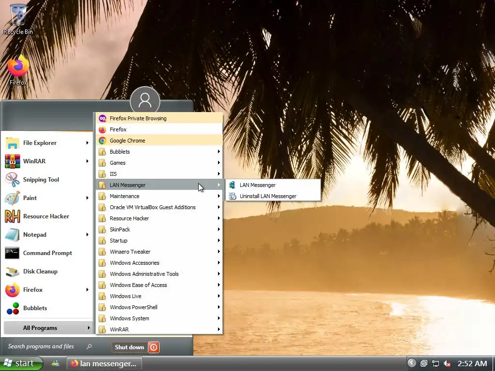
Task: Expand Notepad jump list arrow
Action: click(87, 235)
